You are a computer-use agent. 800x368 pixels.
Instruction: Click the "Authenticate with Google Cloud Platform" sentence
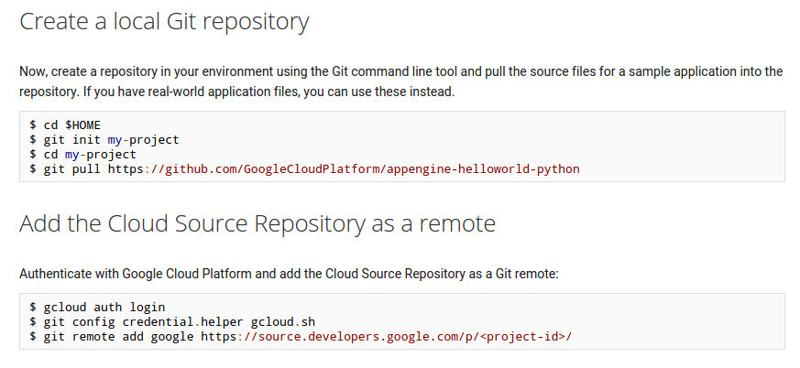click(290, 275)
